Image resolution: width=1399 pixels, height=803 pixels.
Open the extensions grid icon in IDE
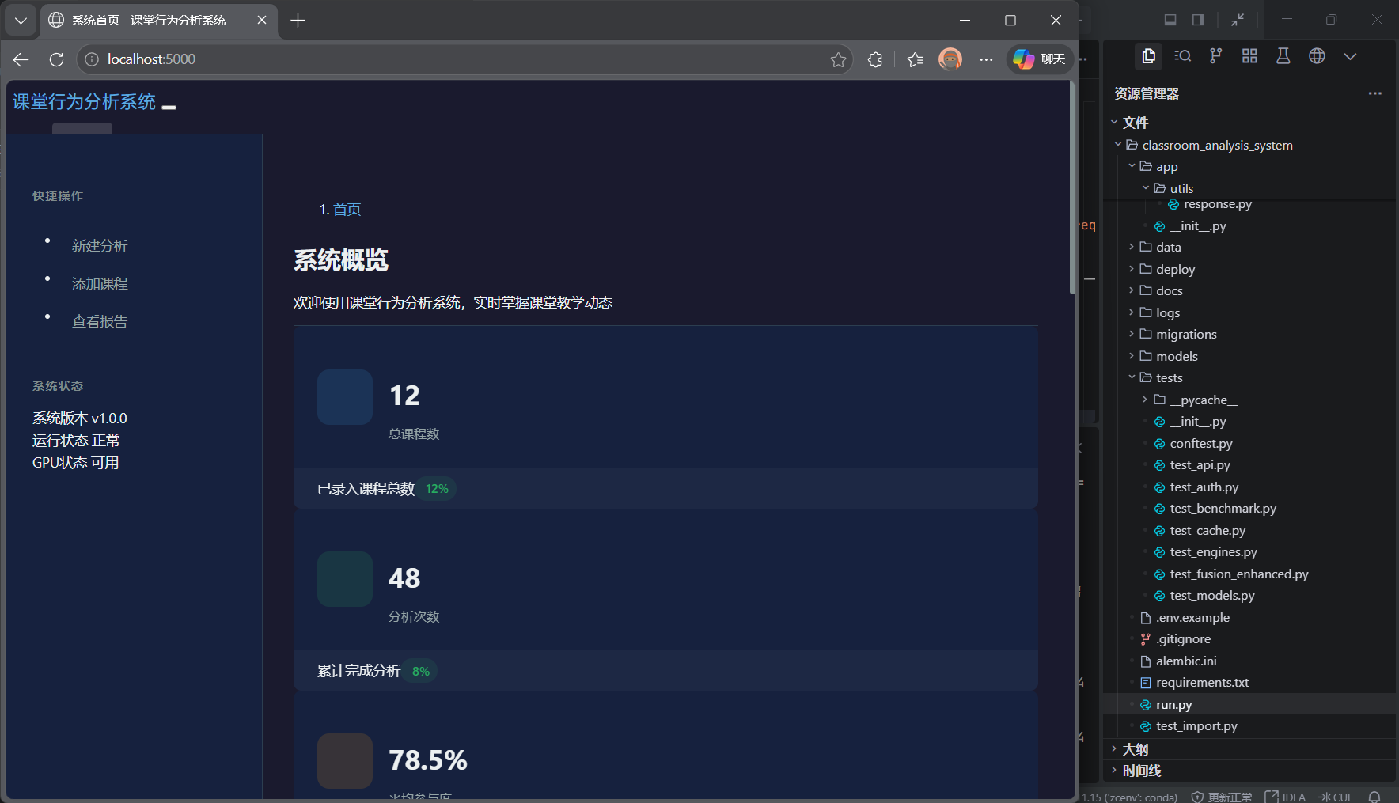1249,56
